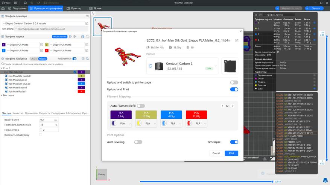Click the rename file icon in send dialog
The height and width of the screenshot is (185, 330).
point(237,40)
